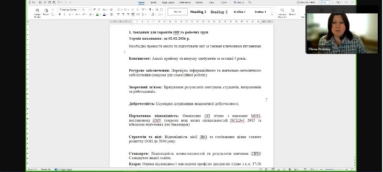Open the line spacing dropdown
Screen dimensions: 383x172
click(x=146, y=14)
